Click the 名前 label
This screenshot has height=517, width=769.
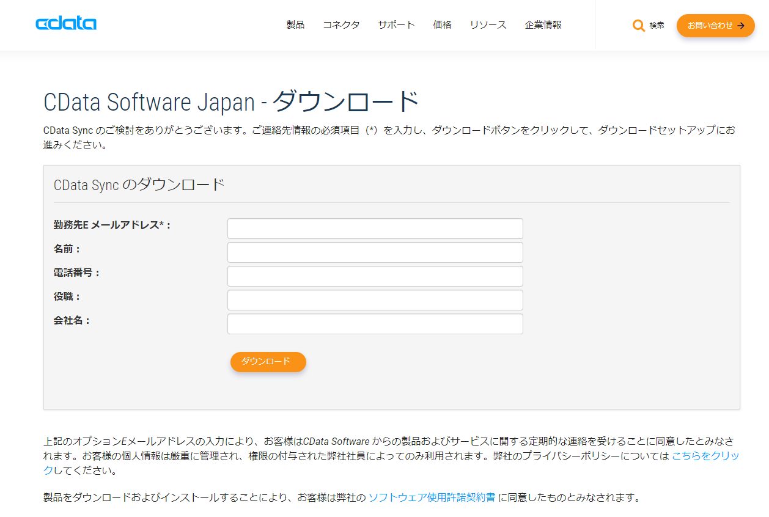coord(67,249)
